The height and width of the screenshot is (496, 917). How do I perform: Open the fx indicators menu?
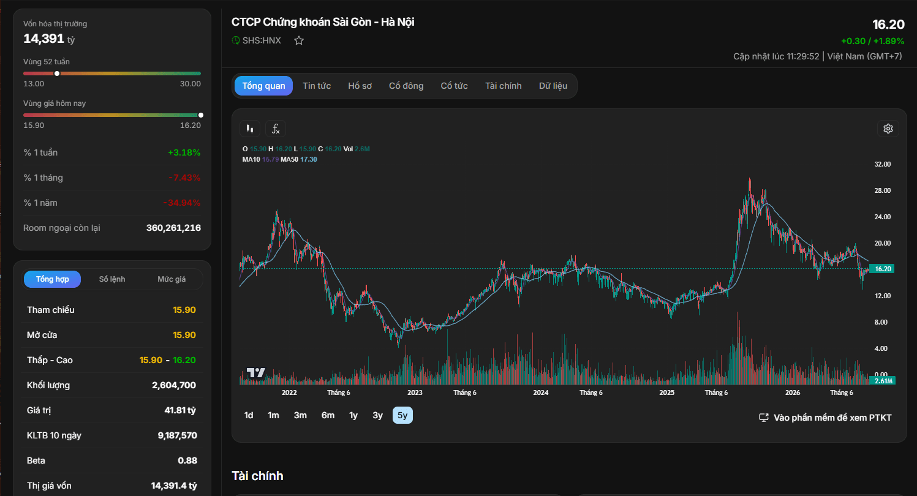coord(276,129)
